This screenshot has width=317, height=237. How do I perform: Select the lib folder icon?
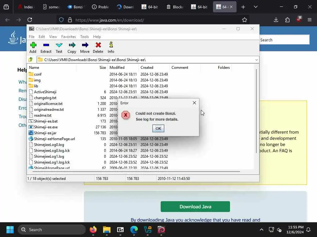pyautogui.click(x=31, y=86)
